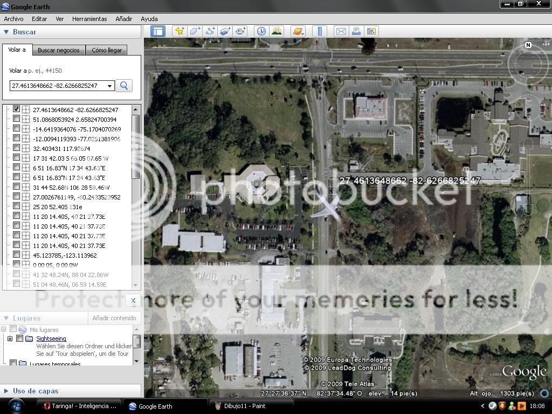Email the view using the envelope icon

coord(341,31)
